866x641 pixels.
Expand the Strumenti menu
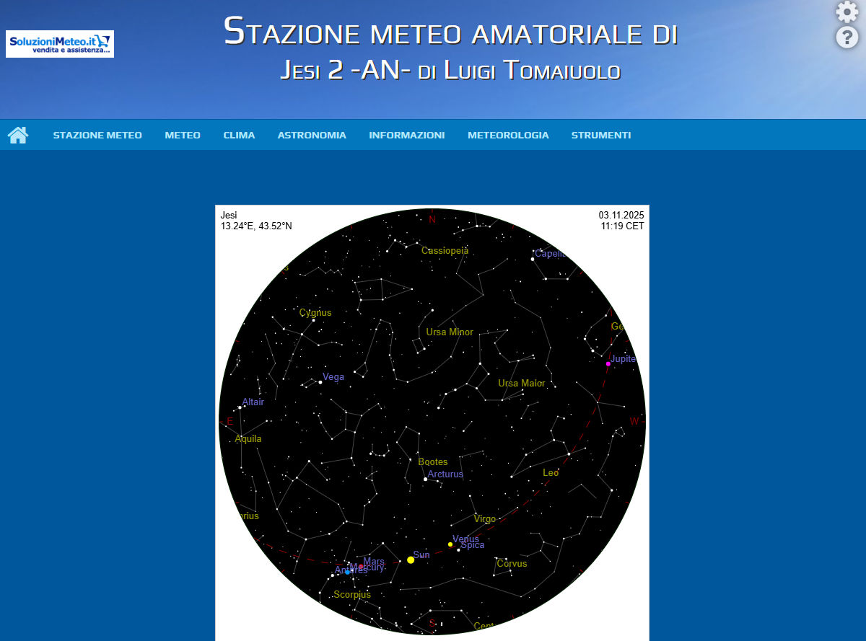pos(601,135)
